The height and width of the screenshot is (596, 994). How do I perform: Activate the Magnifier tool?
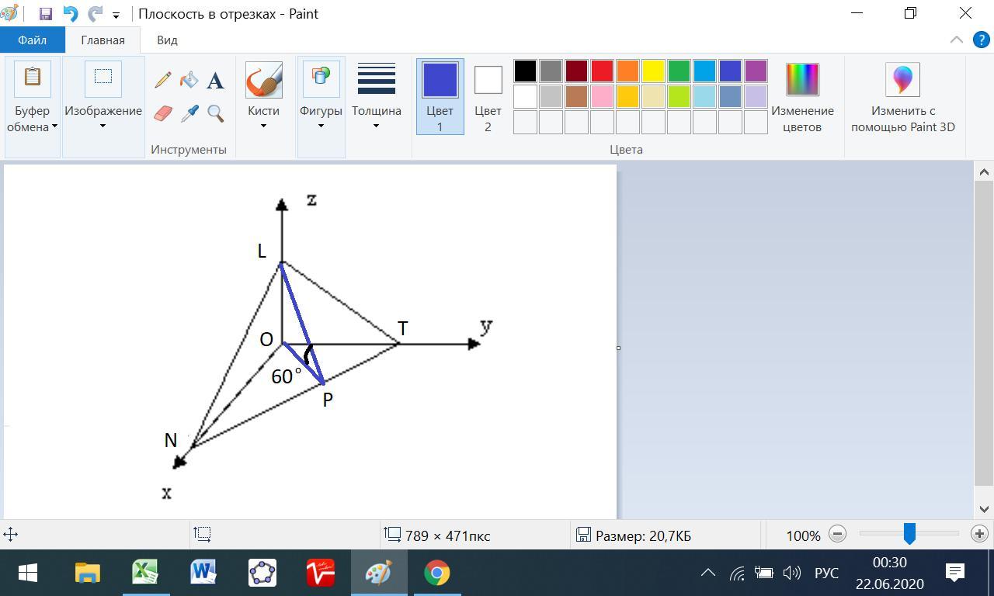click(x=215, y=114)
